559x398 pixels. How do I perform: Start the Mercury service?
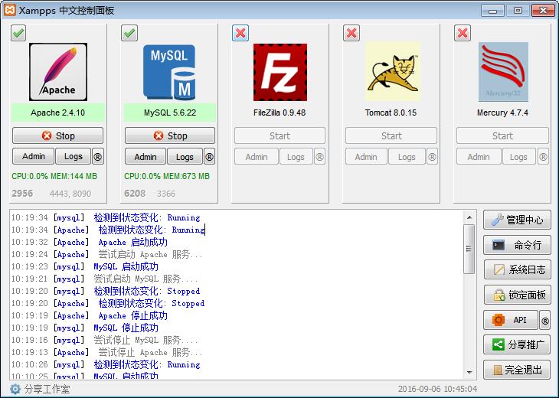tap(502, 135)
